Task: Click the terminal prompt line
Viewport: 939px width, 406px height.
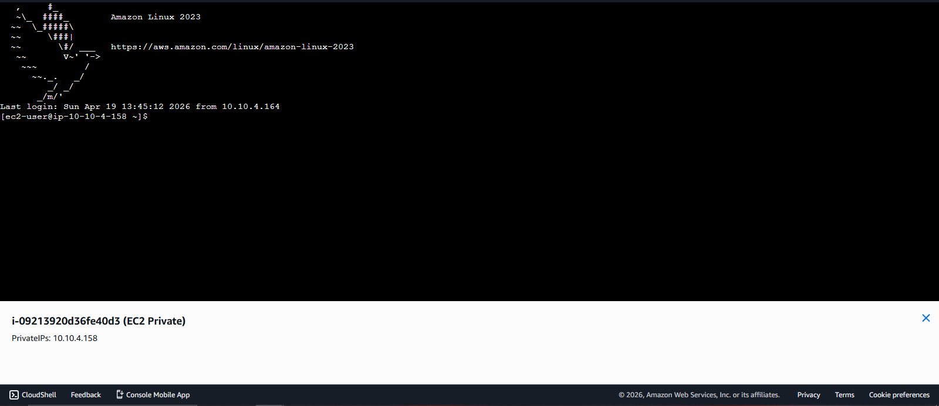Action: (x=74, y=117)
